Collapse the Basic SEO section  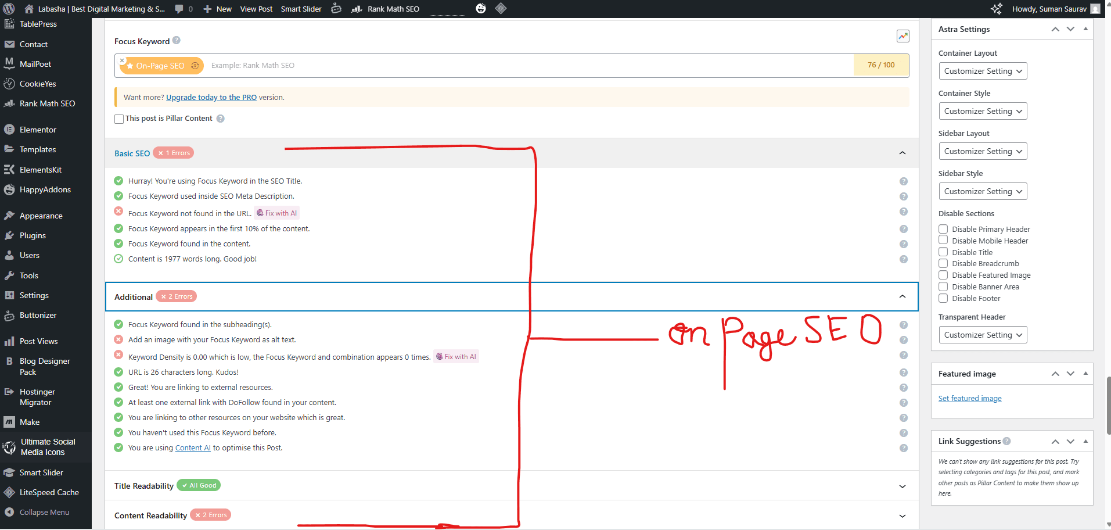(x=903, y=153)
